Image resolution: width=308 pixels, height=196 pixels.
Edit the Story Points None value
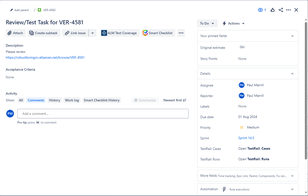(242, 59)
